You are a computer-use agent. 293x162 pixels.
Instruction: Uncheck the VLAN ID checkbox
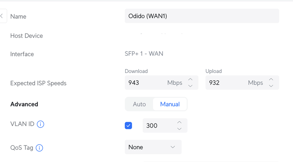click(x=129, y=126)
